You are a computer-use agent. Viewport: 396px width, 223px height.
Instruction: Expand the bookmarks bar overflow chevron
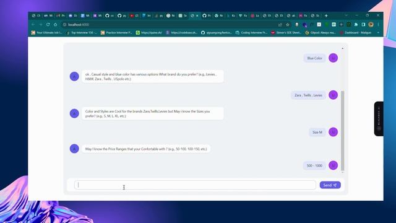pos(378,33)
